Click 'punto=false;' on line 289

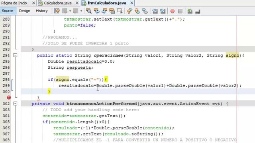point(80,25)
